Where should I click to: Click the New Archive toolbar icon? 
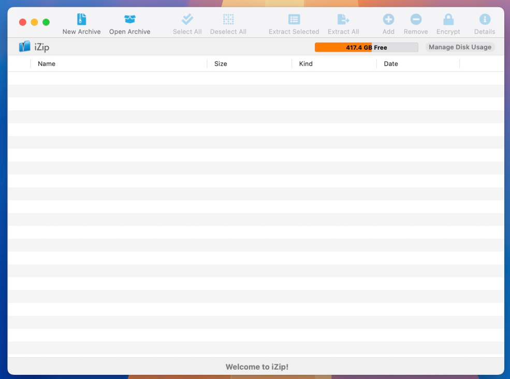81,20
